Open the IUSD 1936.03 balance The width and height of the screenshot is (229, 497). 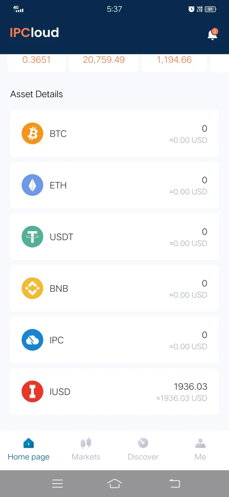coord(190,387)
